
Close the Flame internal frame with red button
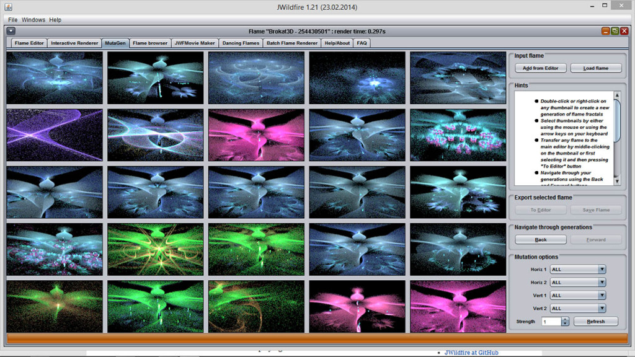pyautogui.click(x=624, y=31)
